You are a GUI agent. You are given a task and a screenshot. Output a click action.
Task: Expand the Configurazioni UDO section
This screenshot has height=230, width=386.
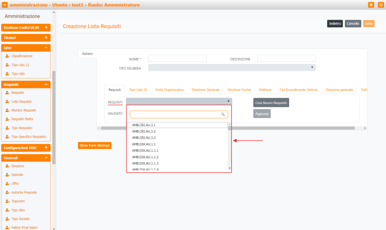pos(46,148)
